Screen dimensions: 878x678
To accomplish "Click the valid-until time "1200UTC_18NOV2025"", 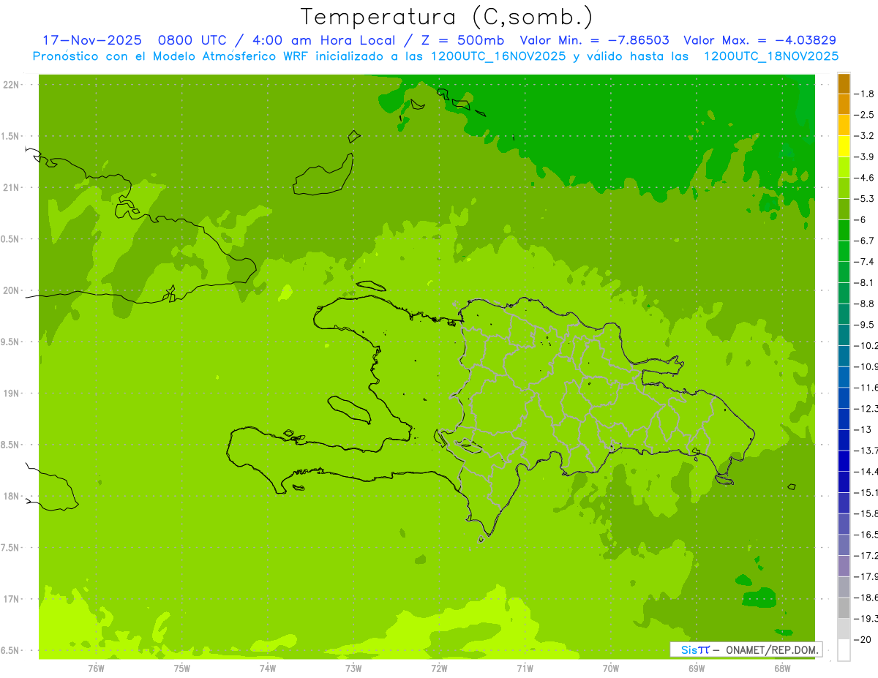I will point(771,56).
